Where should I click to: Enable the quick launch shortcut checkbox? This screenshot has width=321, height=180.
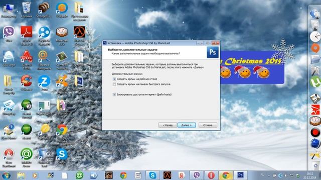114,84
